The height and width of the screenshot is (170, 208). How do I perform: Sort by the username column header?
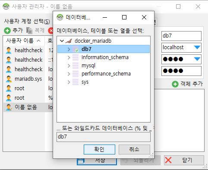click(x=24, y=41)
